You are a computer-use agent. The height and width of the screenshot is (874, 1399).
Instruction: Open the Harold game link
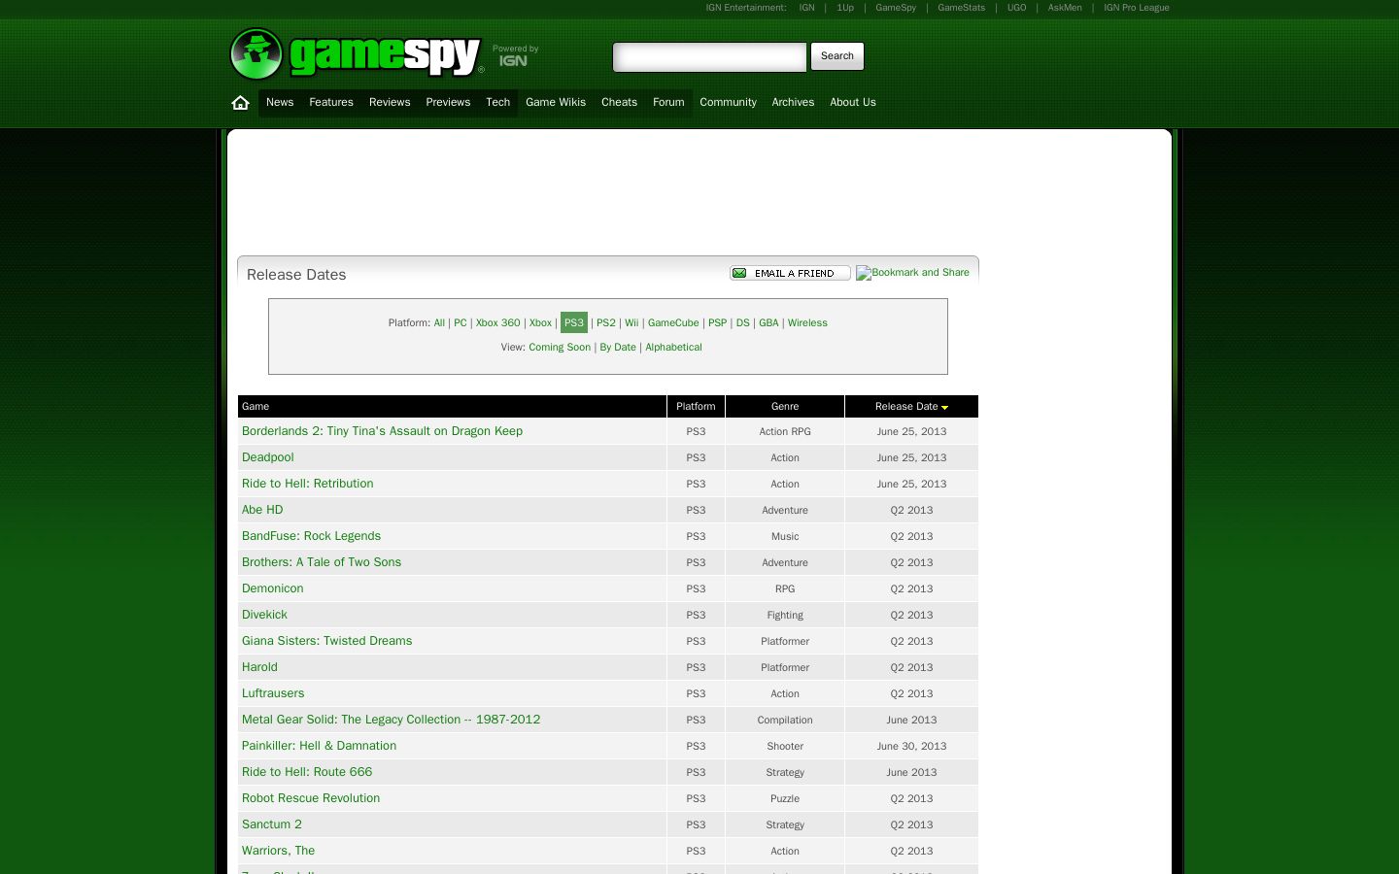[259, 667]
